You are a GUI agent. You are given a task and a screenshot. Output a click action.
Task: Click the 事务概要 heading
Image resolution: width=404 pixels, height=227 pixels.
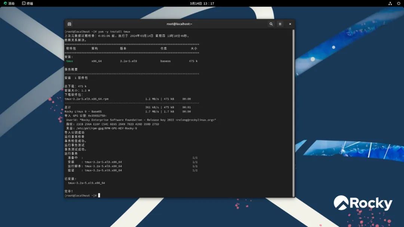71,69
